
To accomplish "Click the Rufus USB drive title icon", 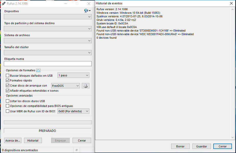I will pyautogui.click(x=4, y=4).
